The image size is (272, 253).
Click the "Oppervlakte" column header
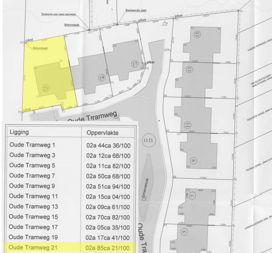103,133
